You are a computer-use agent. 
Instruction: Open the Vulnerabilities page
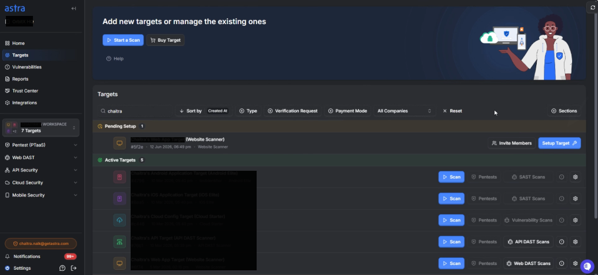coord(41,67)
